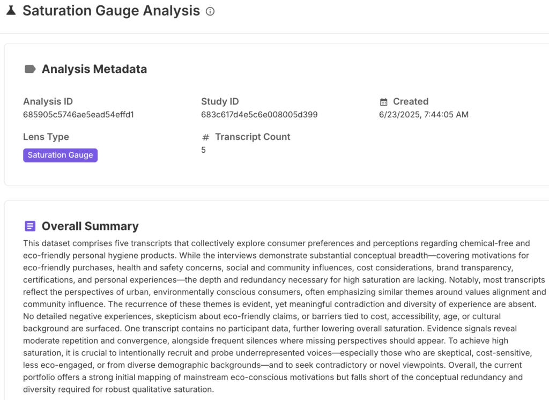Click the Created label text

click(x=411, y=101)
